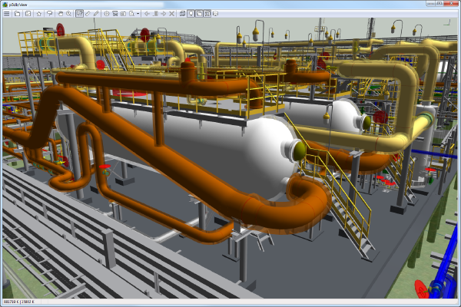461x307 pixels.
Task: Click the X delete icon in toolbar
Action: (172, 14)
